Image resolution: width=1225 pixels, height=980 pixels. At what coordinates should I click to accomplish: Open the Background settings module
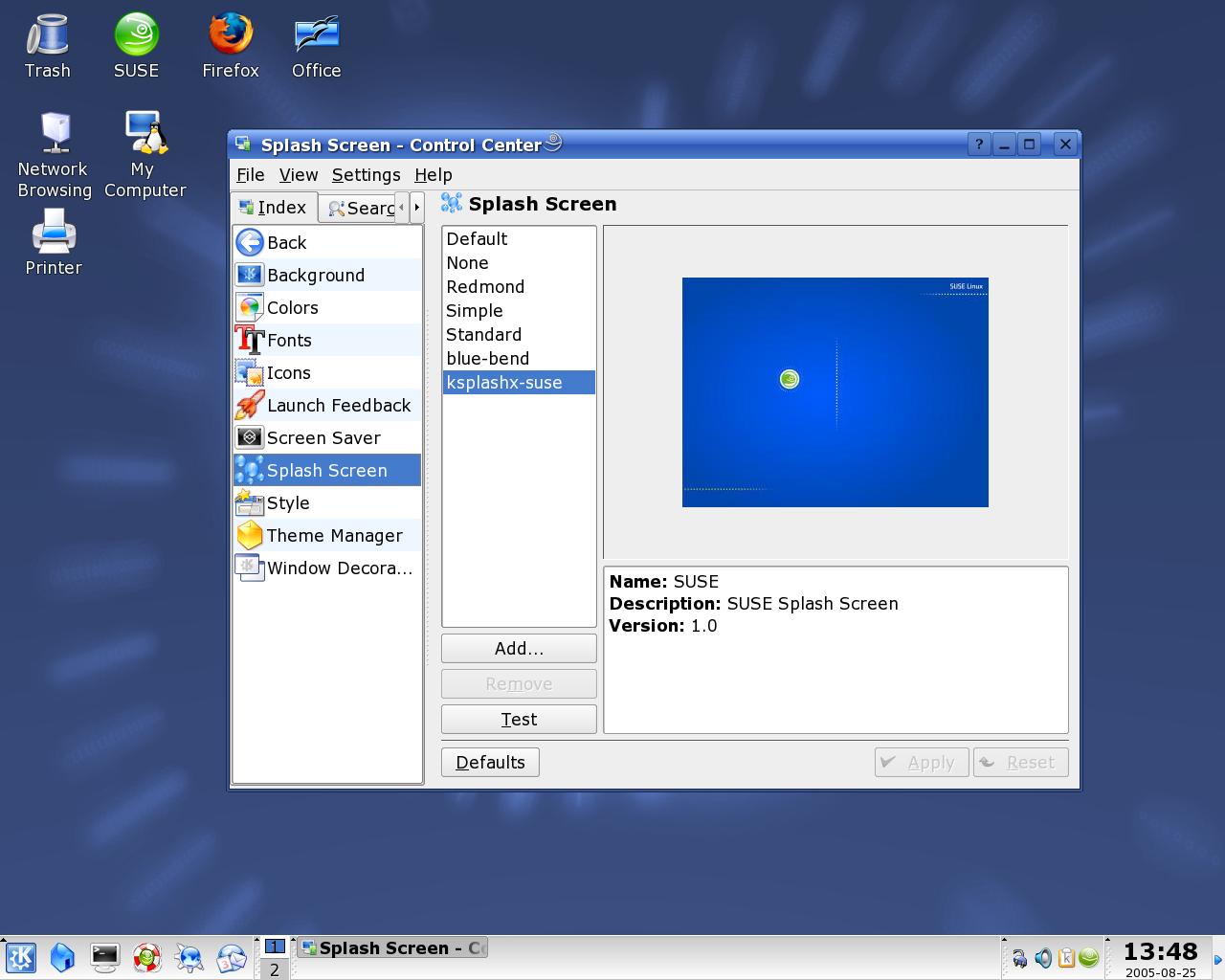point(327,276)
